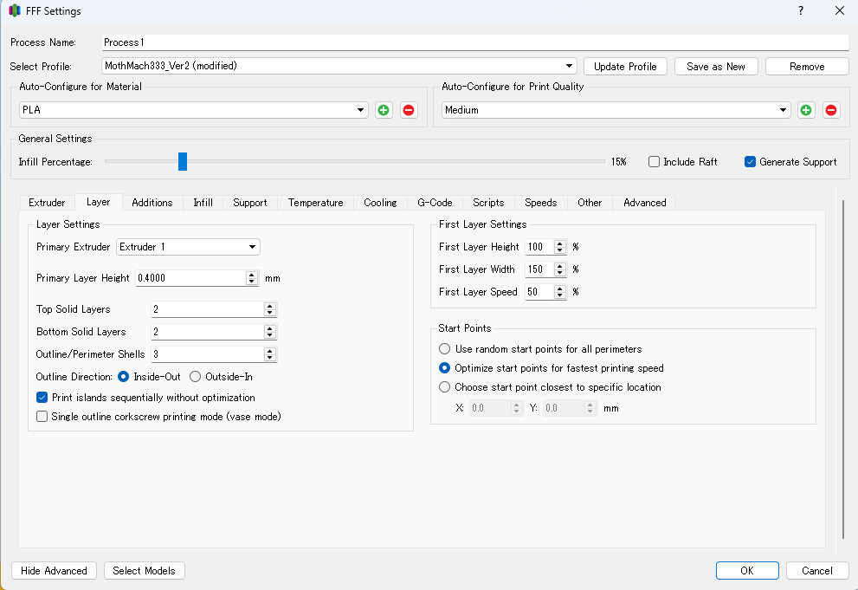The image size is (858, 590).
Task: Click the Cancel button
Action: (x=817, y=571)
